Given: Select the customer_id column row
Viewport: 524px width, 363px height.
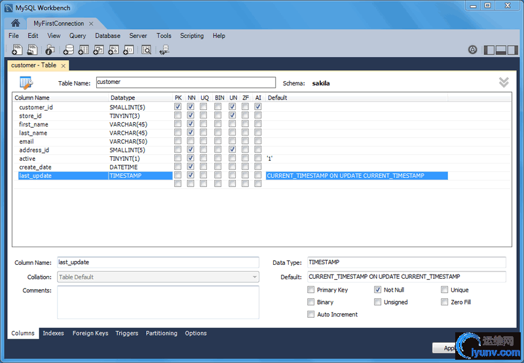Looking at the screenshot, I should point(261,107).
